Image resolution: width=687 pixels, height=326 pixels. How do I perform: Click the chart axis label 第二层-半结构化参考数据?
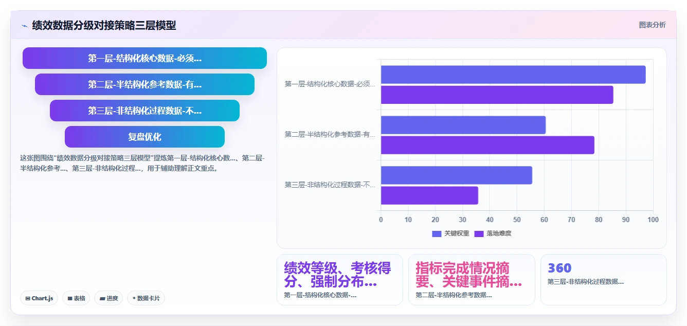330,134
